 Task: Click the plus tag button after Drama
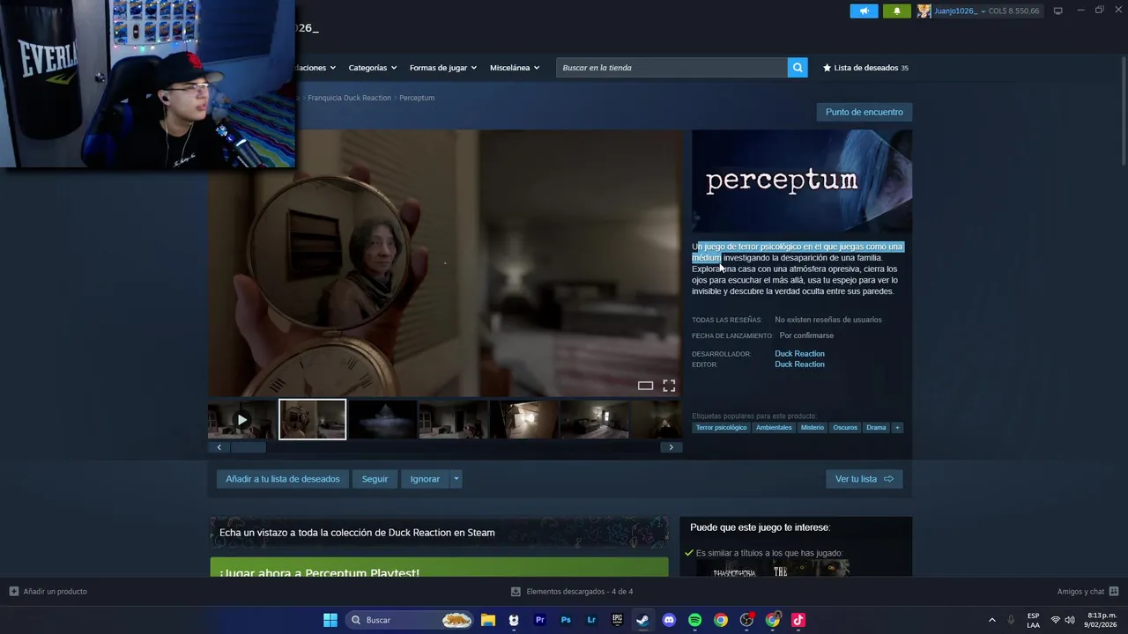(x=897, y=427)
